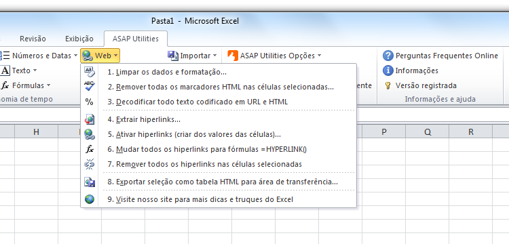Click Versão registrada text

[x=426, y=85]
